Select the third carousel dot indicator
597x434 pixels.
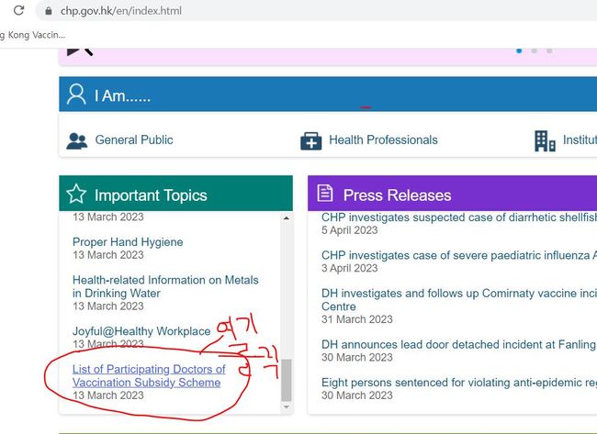[549, 50]
